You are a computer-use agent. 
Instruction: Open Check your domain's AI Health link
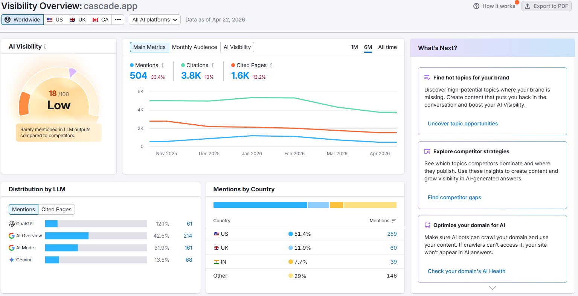(467, 271)
